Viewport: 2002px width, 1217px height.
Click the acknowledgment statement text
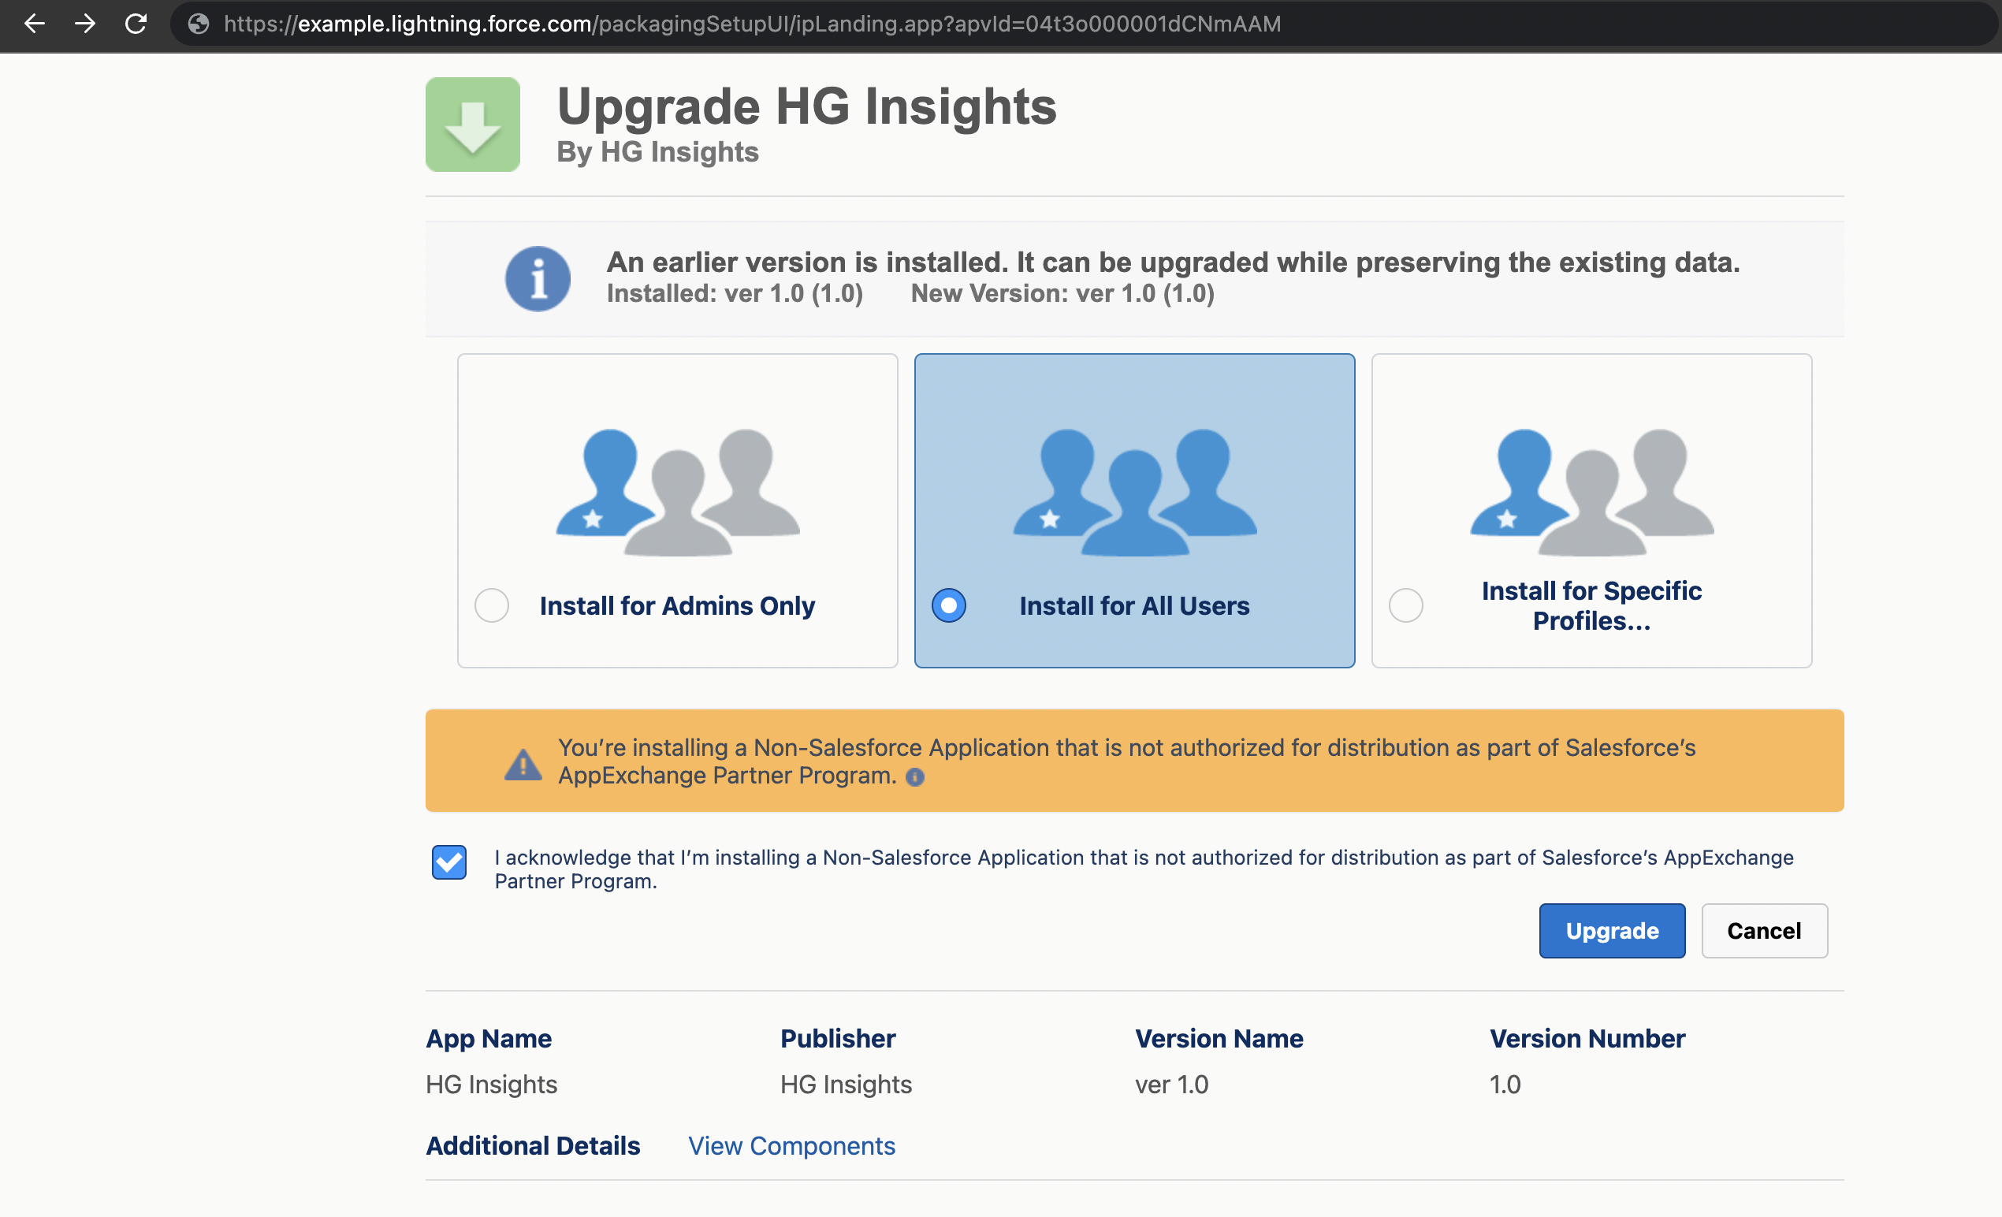(x=1144, y=869)
